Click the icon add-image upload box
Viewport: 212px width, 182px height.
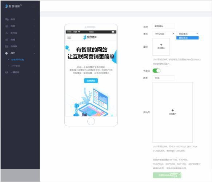click(161, 47)
